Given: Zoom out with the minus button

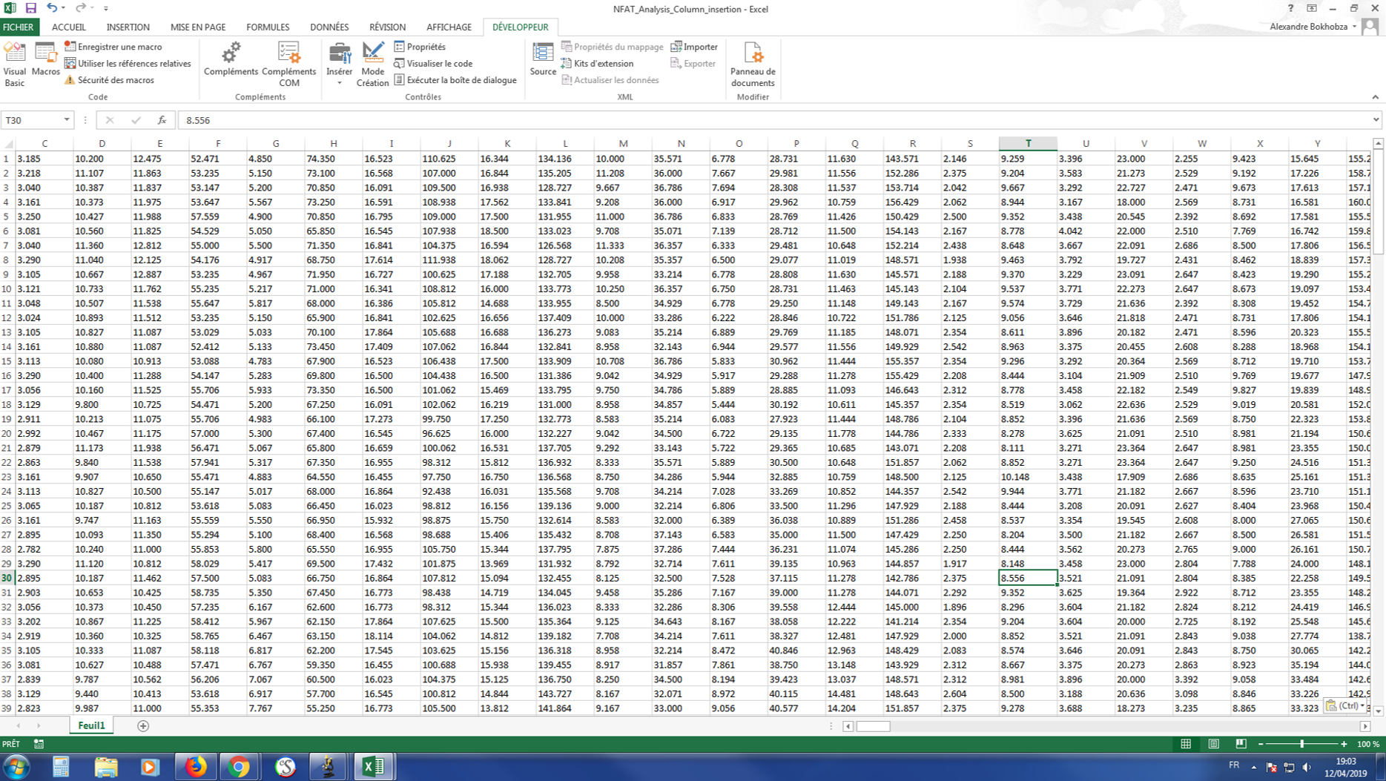Looking at the screenshot, I should pyautogui.click(x=1261, y=744).
